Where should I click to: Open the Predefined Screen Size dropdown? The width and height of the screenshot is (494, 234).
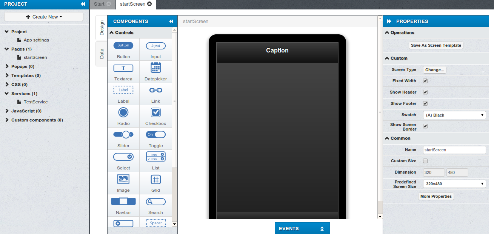click(x=454, y=184)
